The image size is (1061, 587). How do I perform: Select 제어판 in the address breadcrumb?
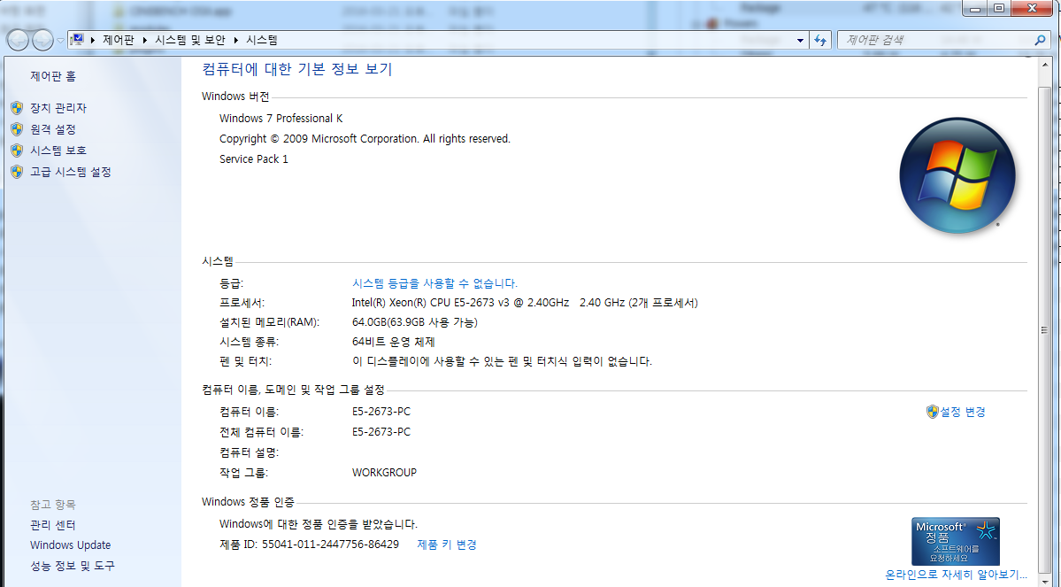pos(119,40)
